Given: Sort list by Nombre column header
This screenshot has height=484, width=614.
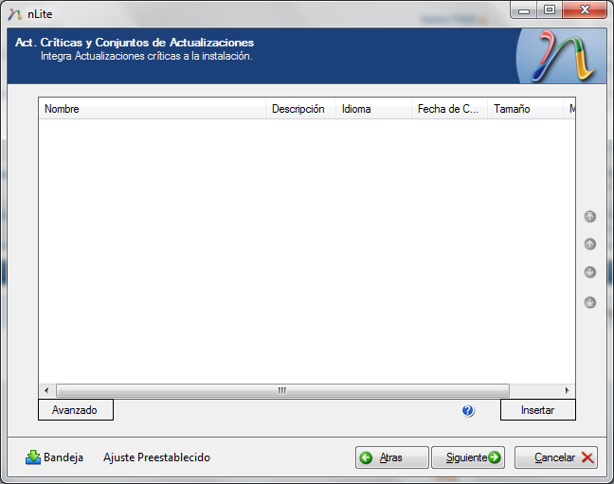Looking at the screenshot, I should click(152, 109).
